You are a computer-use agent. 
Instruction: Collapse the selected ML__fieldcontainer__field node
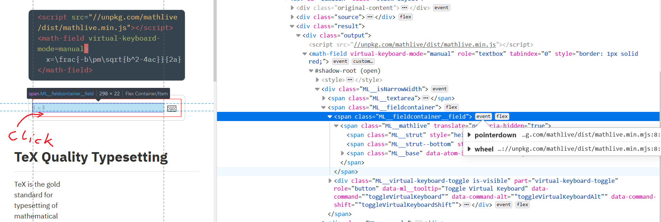[x=330, y=116]
